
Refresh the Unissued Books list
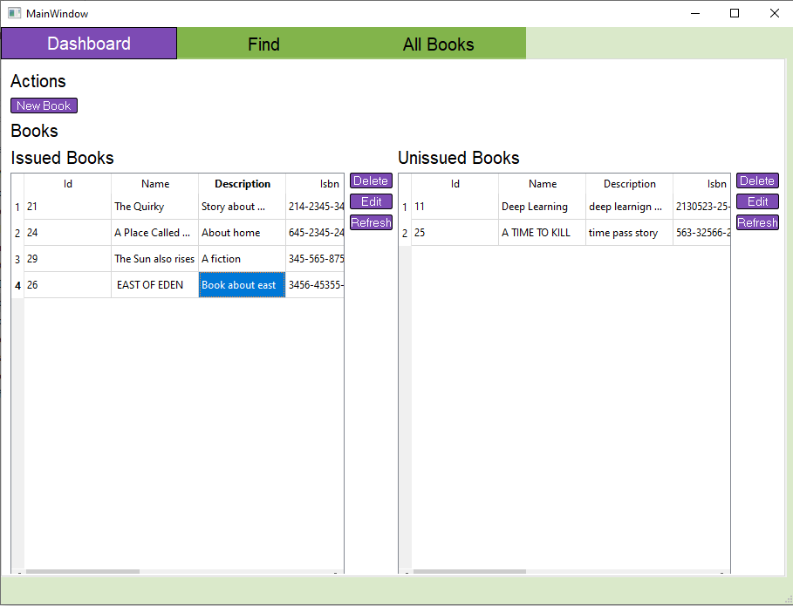tap(756, 222)
